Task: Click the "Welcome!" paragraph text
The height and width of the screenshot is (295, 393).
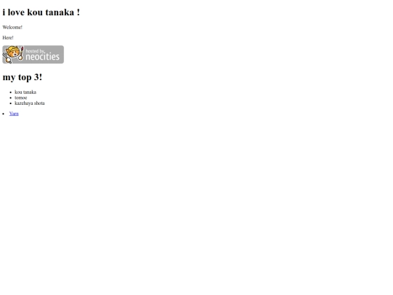Action: coord(12,28)
